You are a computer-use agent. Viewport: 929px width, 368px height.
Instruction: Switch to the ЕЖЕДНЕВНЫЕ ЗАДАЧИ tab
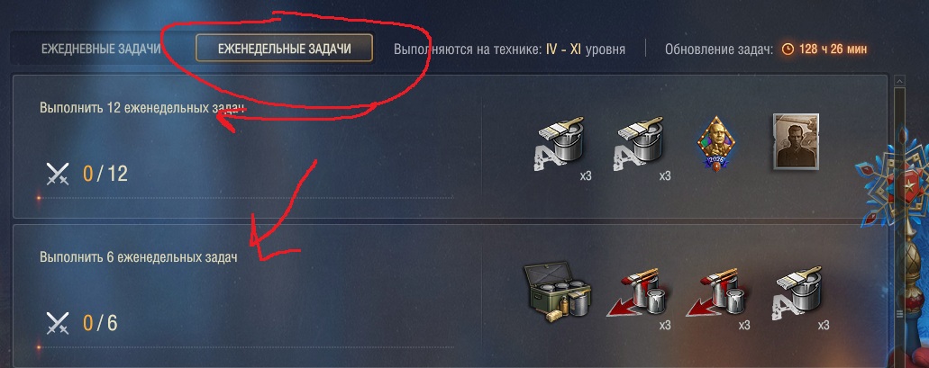[x=101, y=49]
